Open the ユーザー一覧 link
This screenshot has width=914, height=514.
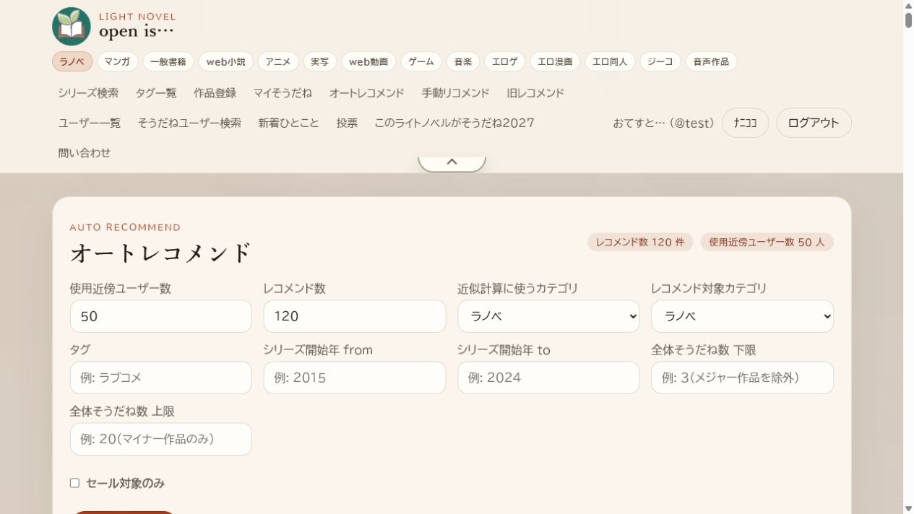coord(90,123)
